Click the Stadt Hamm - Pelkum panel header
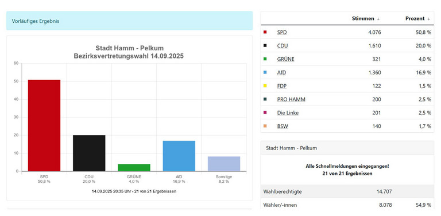 (x=347, y=148)
